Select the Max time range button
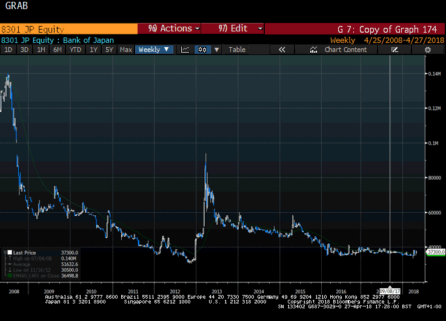446x321 pixels. (x=126, y=50)
